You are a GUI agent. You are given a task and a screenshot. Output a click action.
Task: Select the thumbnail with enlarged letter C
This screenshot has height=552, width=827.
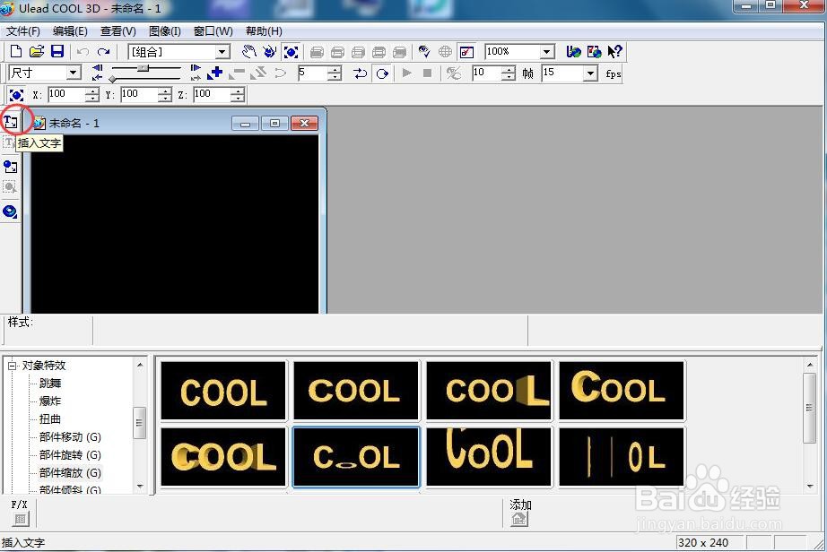[x=622, y=391]
